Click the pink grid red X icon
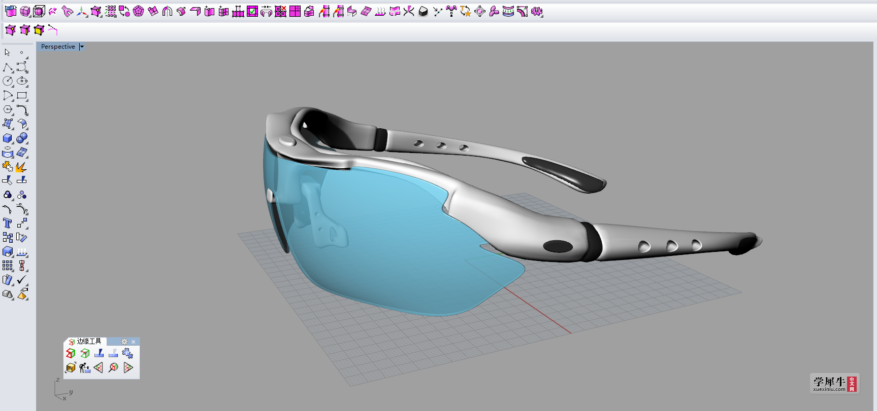The height and width of the screenshot is (411, 877). (x=281, y=11)
